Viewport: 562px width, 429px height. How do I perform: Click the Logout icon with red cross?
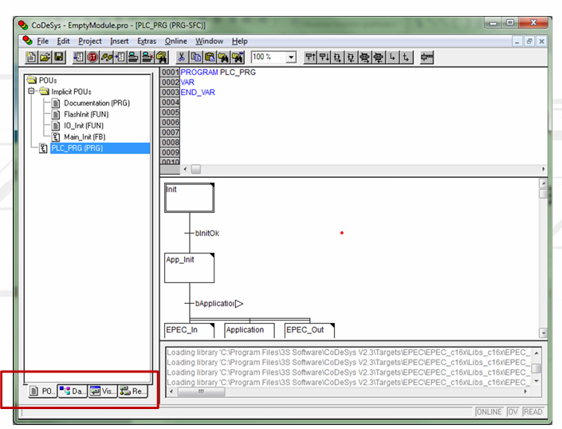click(x=147, y=57)
